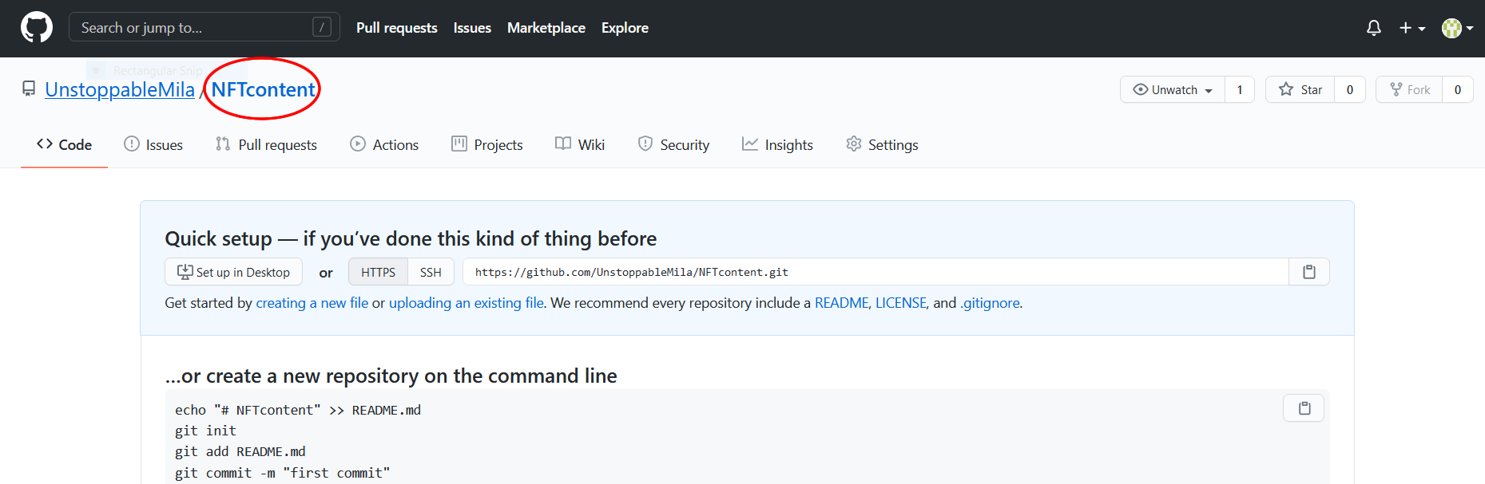This screenshot has height=484, width=1485.
Task: Open the Insights tab
Action: click(x=777, y=144)
